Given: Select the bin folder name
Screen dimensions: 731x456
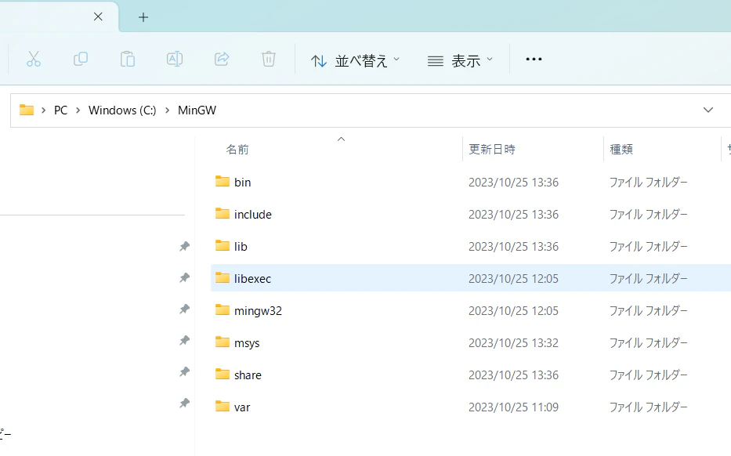Looking at the screenshot, I should click(x=242, y=183).
